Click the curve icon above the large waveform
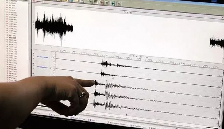The image size is (224, 129). tap(125, 12)
